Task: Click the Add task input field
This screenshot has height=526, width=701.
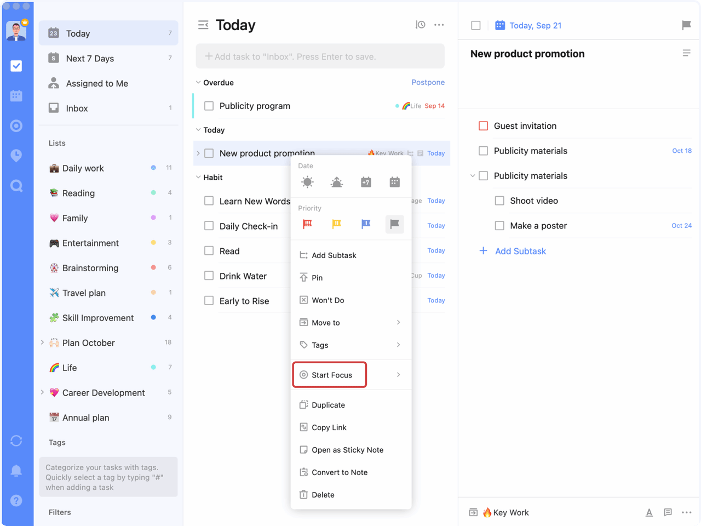Action: pos(320,56)
